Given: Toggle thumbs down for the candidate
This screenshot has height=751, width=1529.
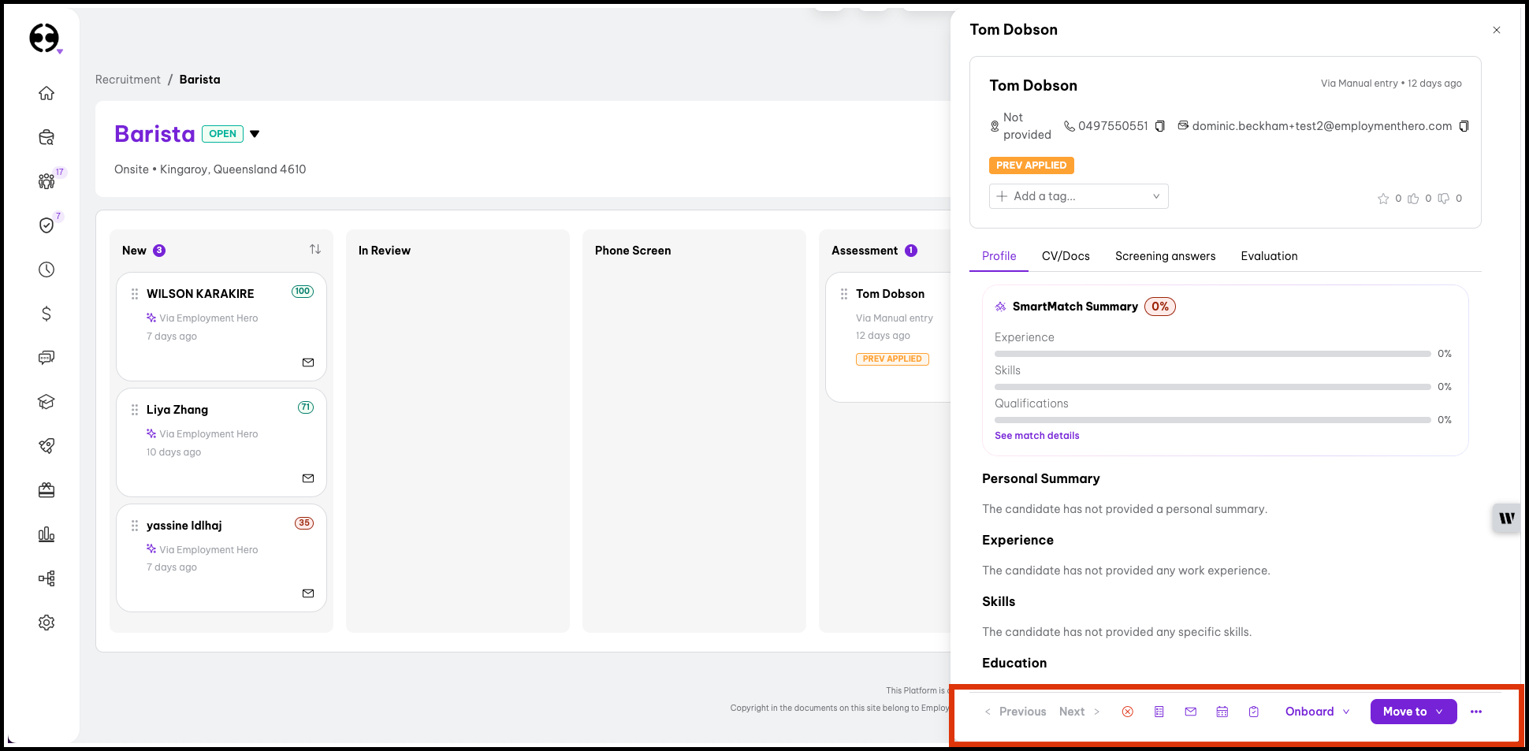Looking at the screenshot, I should click(1443, 199).
